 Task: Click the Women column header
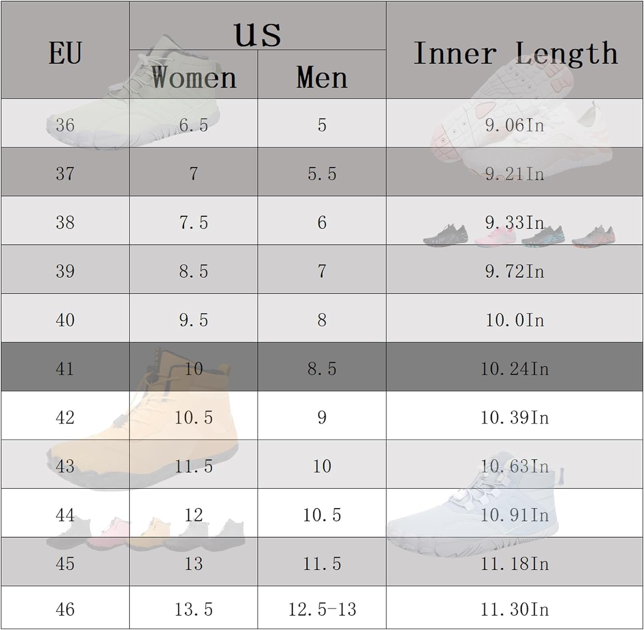193,77
